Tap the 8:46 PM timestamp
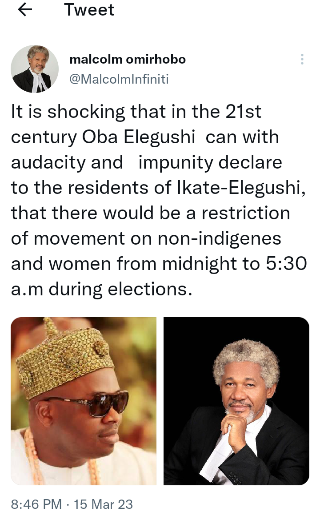Viewport: 320px width, 520px height. click(36, 504)
